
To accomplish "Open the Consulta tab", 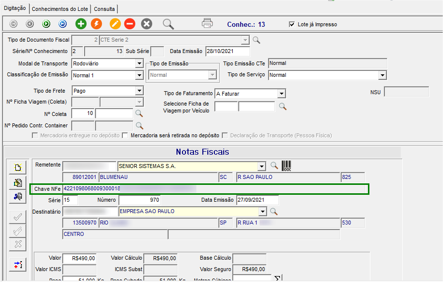I will (x=104, y=9).
